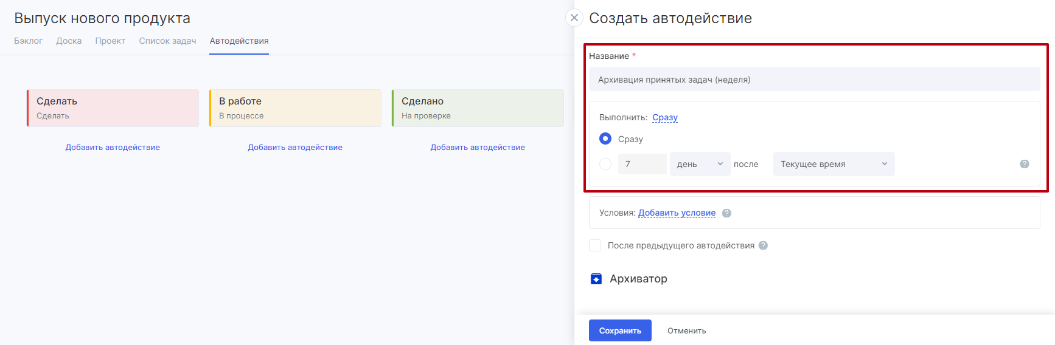Screen dimensions: 1055x345
Task: Select the Сразу radio button
Action: click(605, 138)
